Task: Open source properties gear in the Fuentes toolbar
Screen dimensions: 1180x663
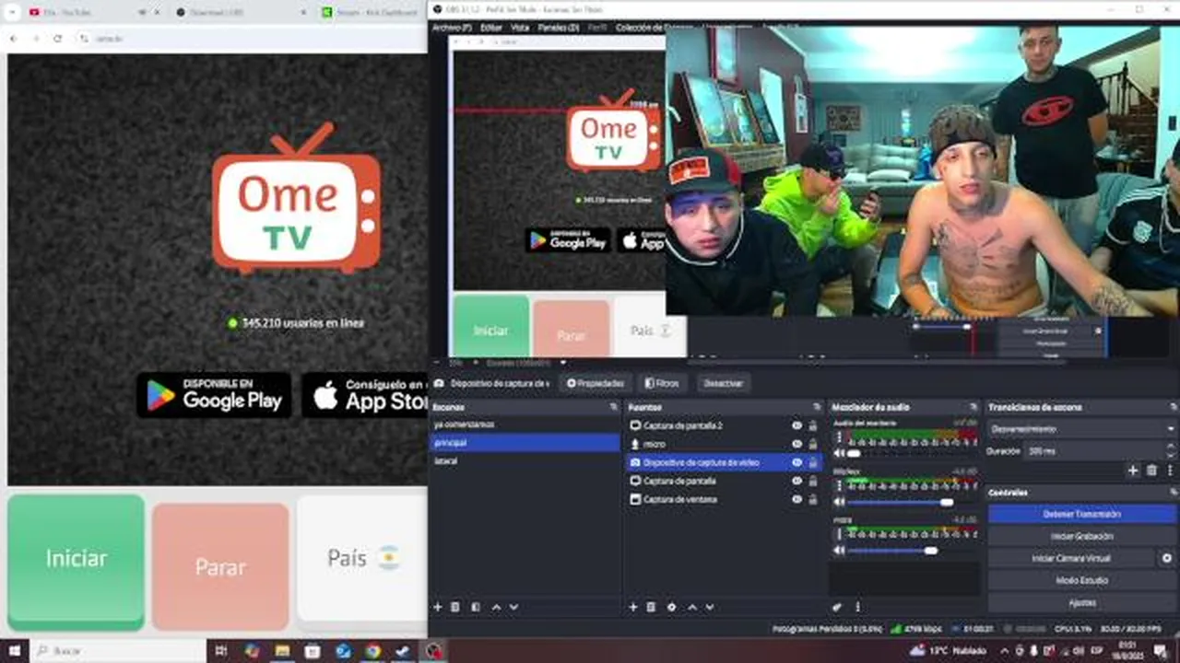Action: click(671, 607)
